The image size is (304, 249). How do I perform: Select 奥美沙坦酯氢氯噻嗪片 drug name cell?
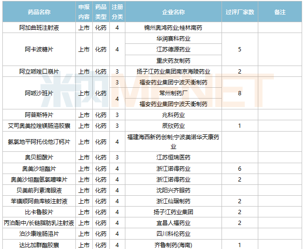pyautogui.click(x=39, y=179)
